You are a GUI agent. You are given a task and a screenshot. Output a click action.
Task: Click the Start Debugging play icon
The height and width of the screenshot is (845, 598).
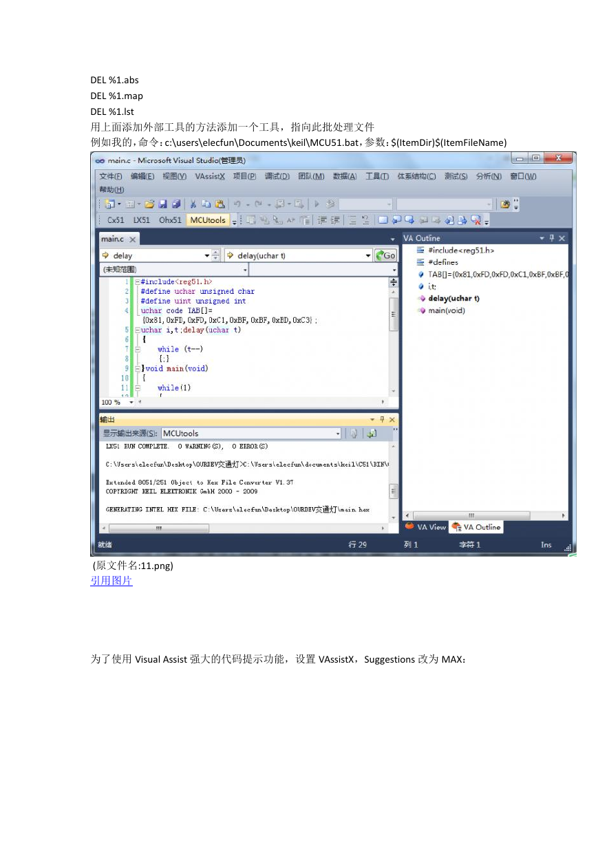coord(317,204)
